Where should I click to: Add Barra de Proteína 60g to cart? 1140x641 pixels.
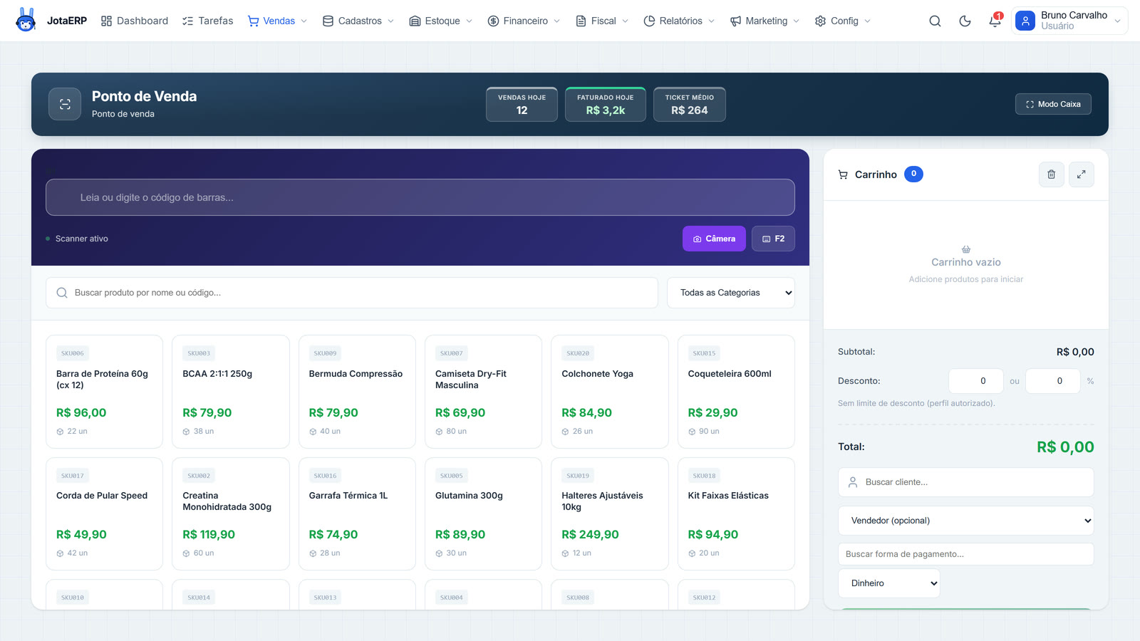[x=104, y=392]
